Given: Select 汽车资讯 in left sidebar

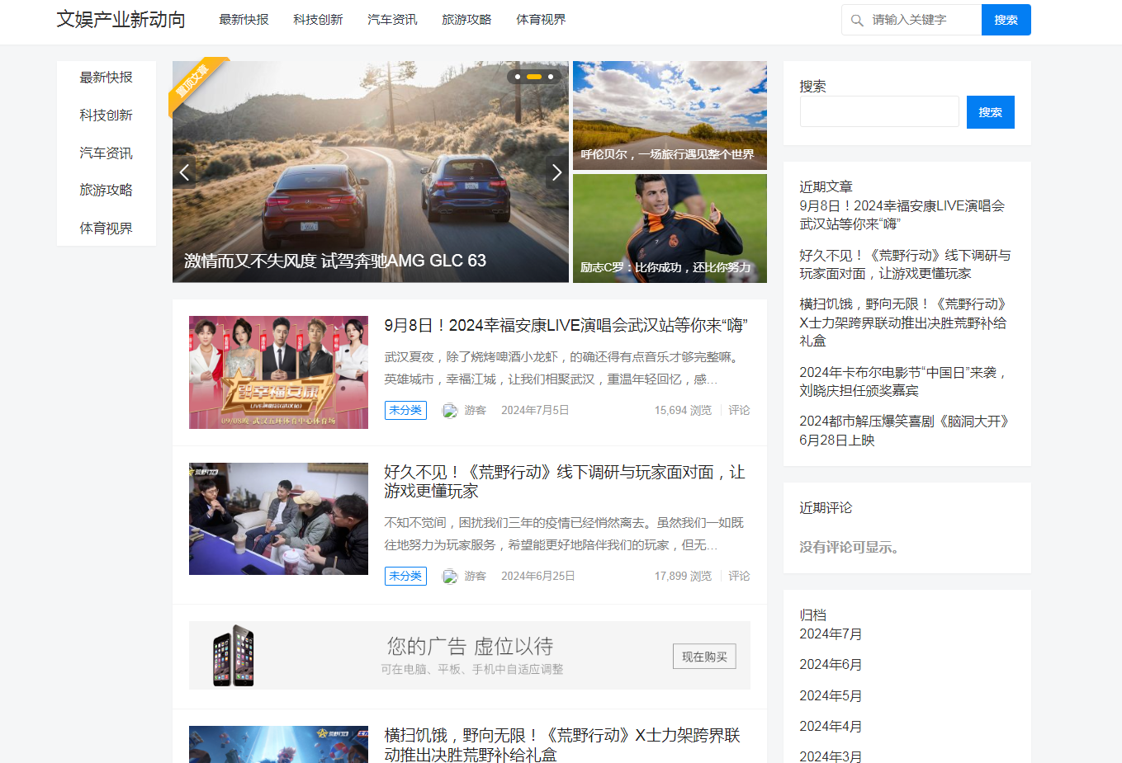Looking at the screenshot, I should point(106,153).
